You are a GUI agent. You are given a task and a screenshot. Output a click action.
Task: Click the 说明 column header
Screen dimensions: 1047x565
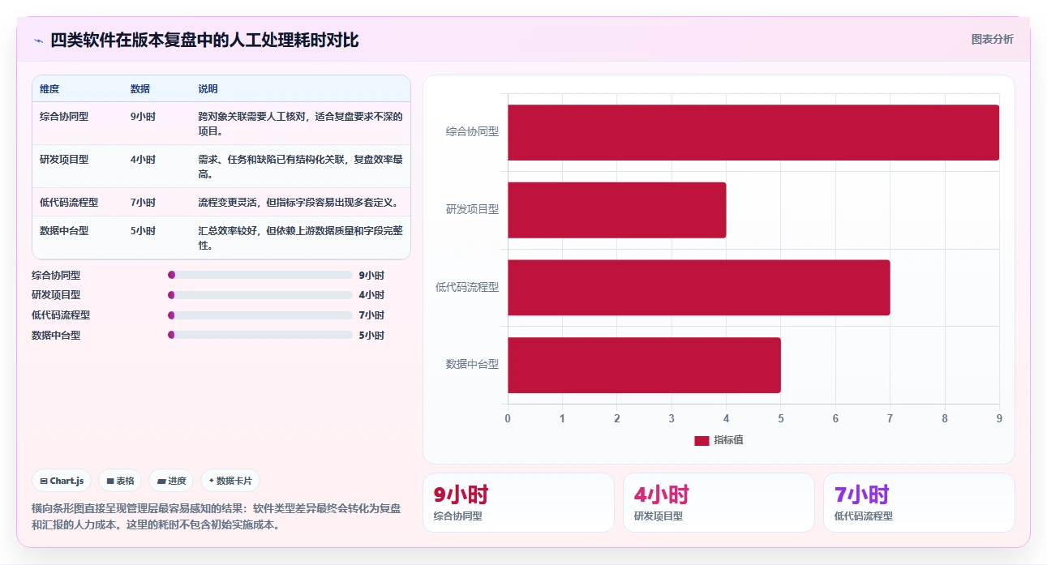pyautogui.click(x=208, y=89)
